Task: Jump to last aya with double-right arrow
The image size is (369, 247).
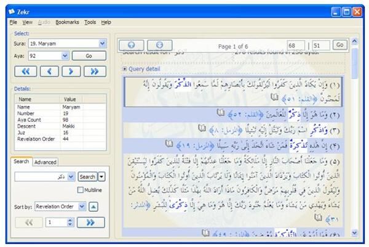Action: 95,71
